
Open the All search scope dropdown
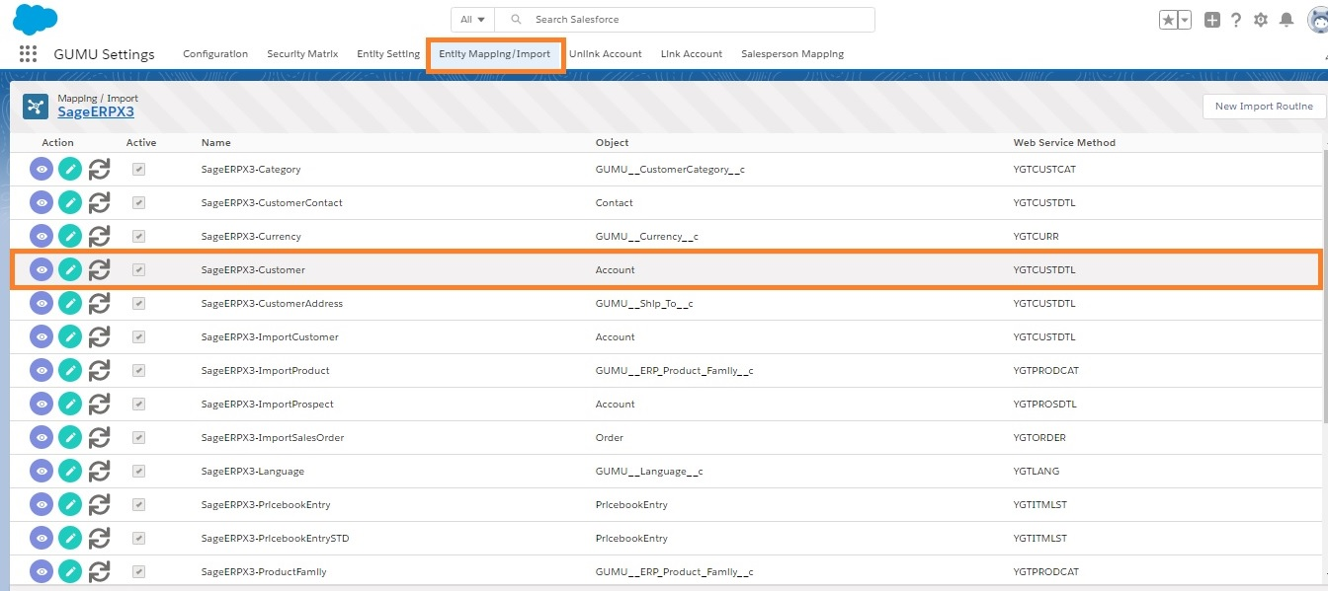click(x=472, y=20)
